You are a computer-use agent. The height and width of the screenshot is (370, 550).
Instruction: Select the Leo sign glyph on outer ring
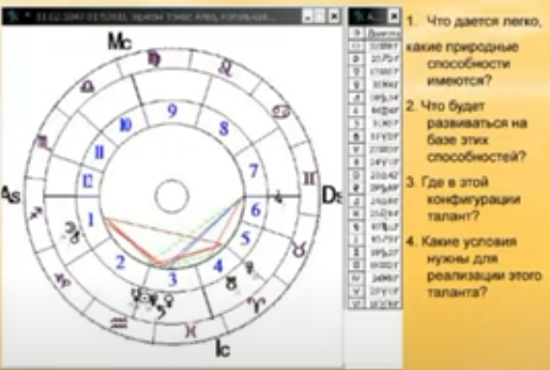click(x=225, y=67)
